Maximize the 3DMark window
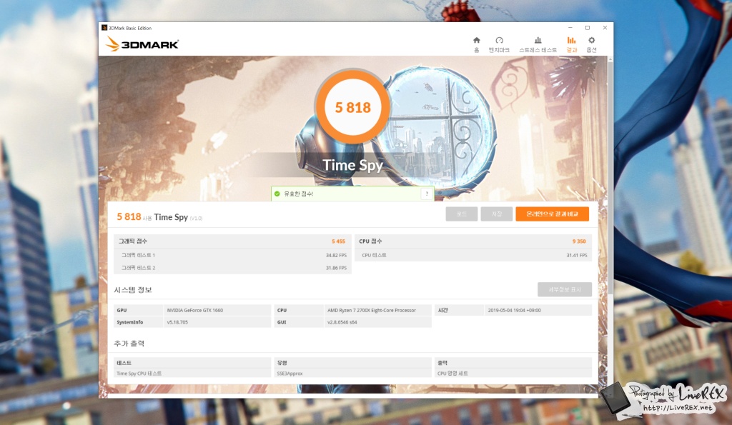Image resolution: width=732 pixels, height=425 pixels. point(588,28)
